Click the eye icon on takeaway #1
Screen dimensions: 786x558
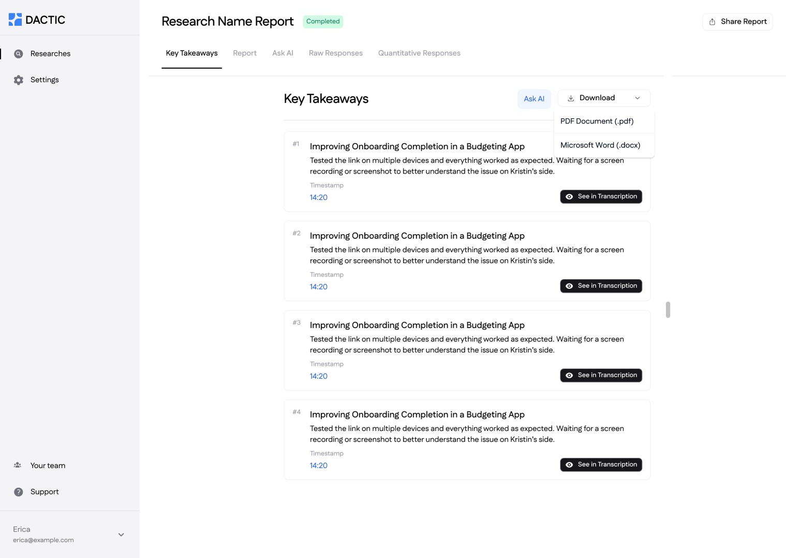point(569,197)
